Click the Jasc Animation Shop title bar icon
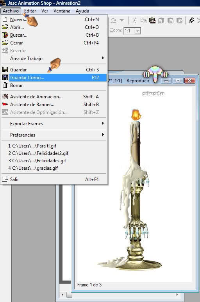 pyautogui.click(x=3, y=3)
